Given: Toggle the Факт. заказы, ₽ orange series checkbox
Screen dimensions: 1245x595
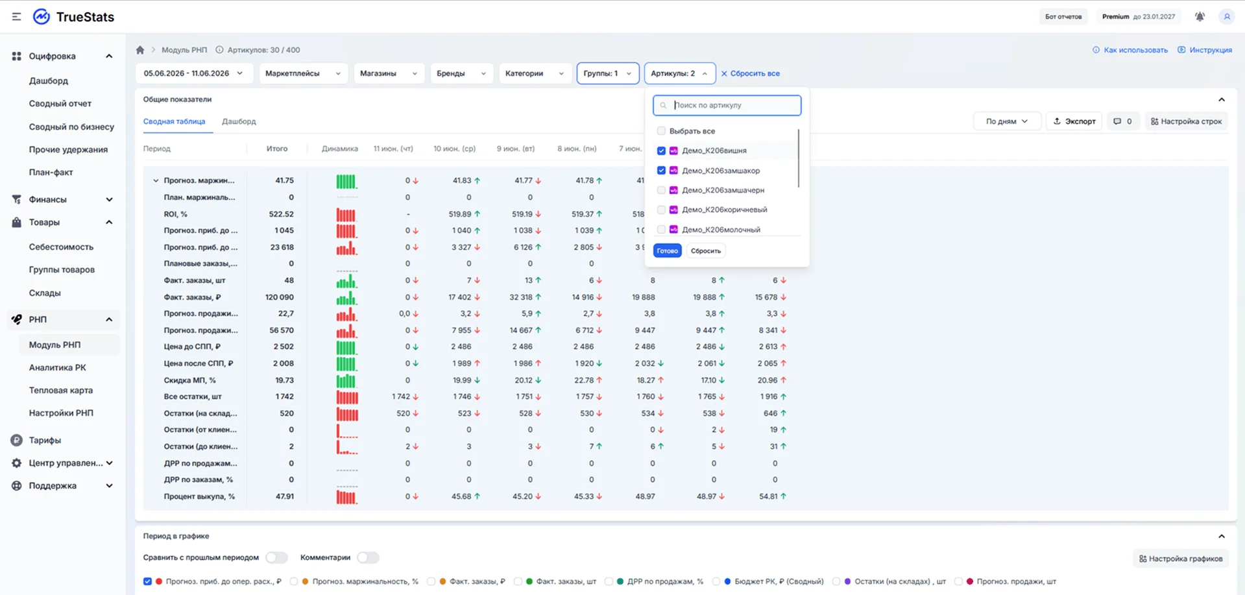Looking at the screenshot, I should click(x=431, y=581).
